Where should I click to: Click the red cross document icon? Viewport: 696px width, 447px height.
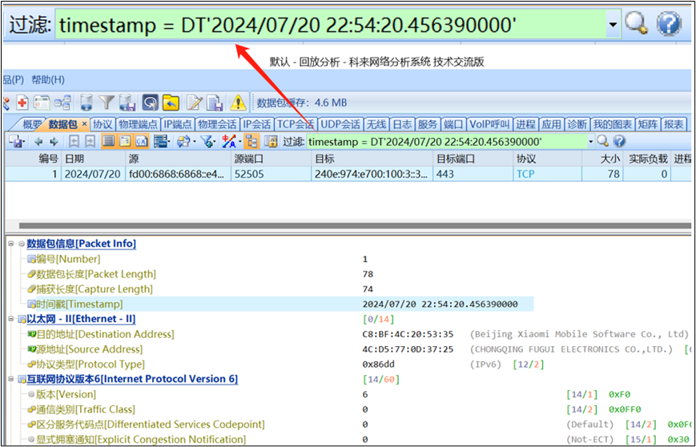[22, 103]
